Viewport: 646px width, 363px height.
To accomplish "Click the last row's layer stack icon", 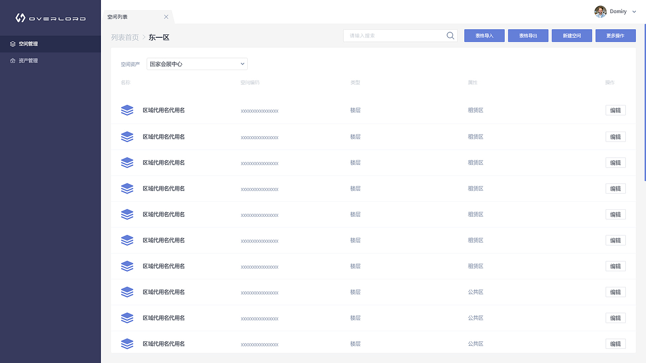I will tap(127, 344).
